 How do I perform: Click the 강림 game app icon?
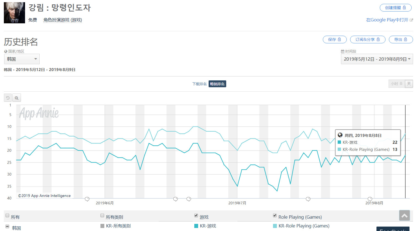14,13
